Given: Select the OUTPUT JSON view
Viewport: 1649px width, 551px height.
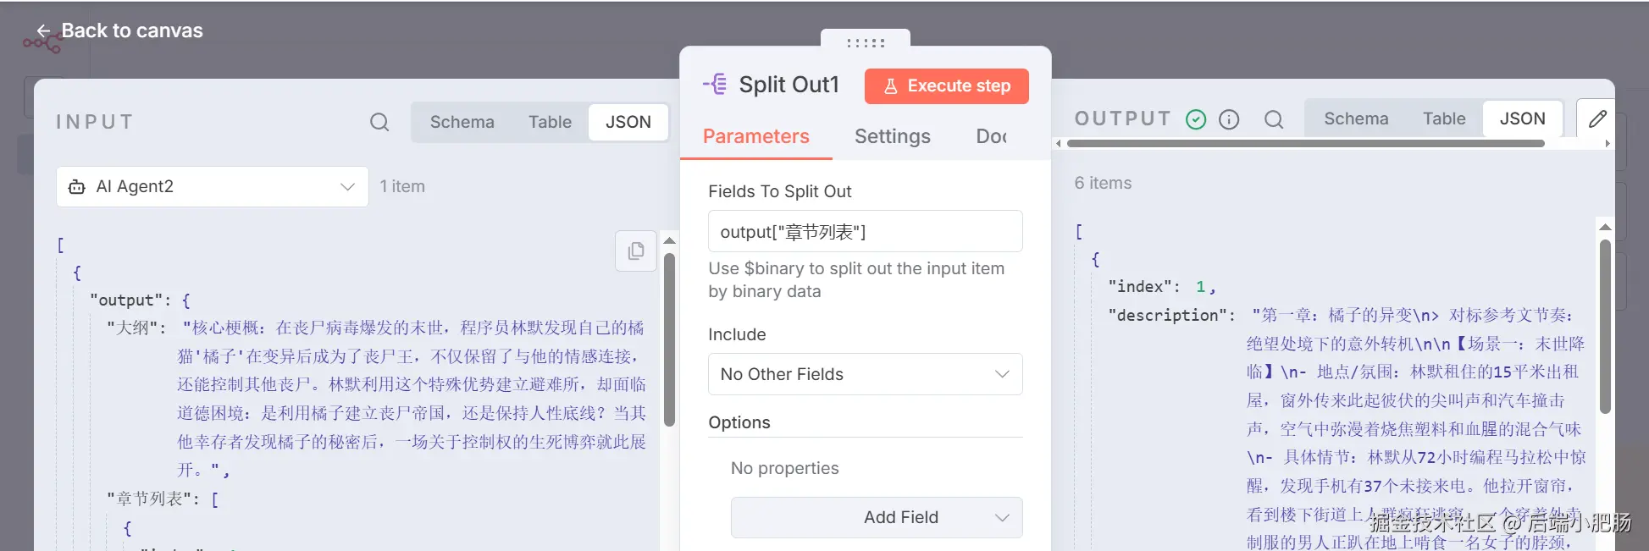Looking at the screenshot, I should click(1522, 118).
